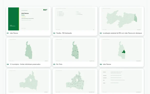Open slide 04 municipalities map thumbnail
Viewport: 150px width, 94px height.
pyautogui.click(x=28, y=50)
